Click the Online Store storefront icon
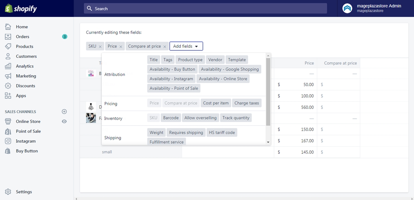 pos(8,121)
